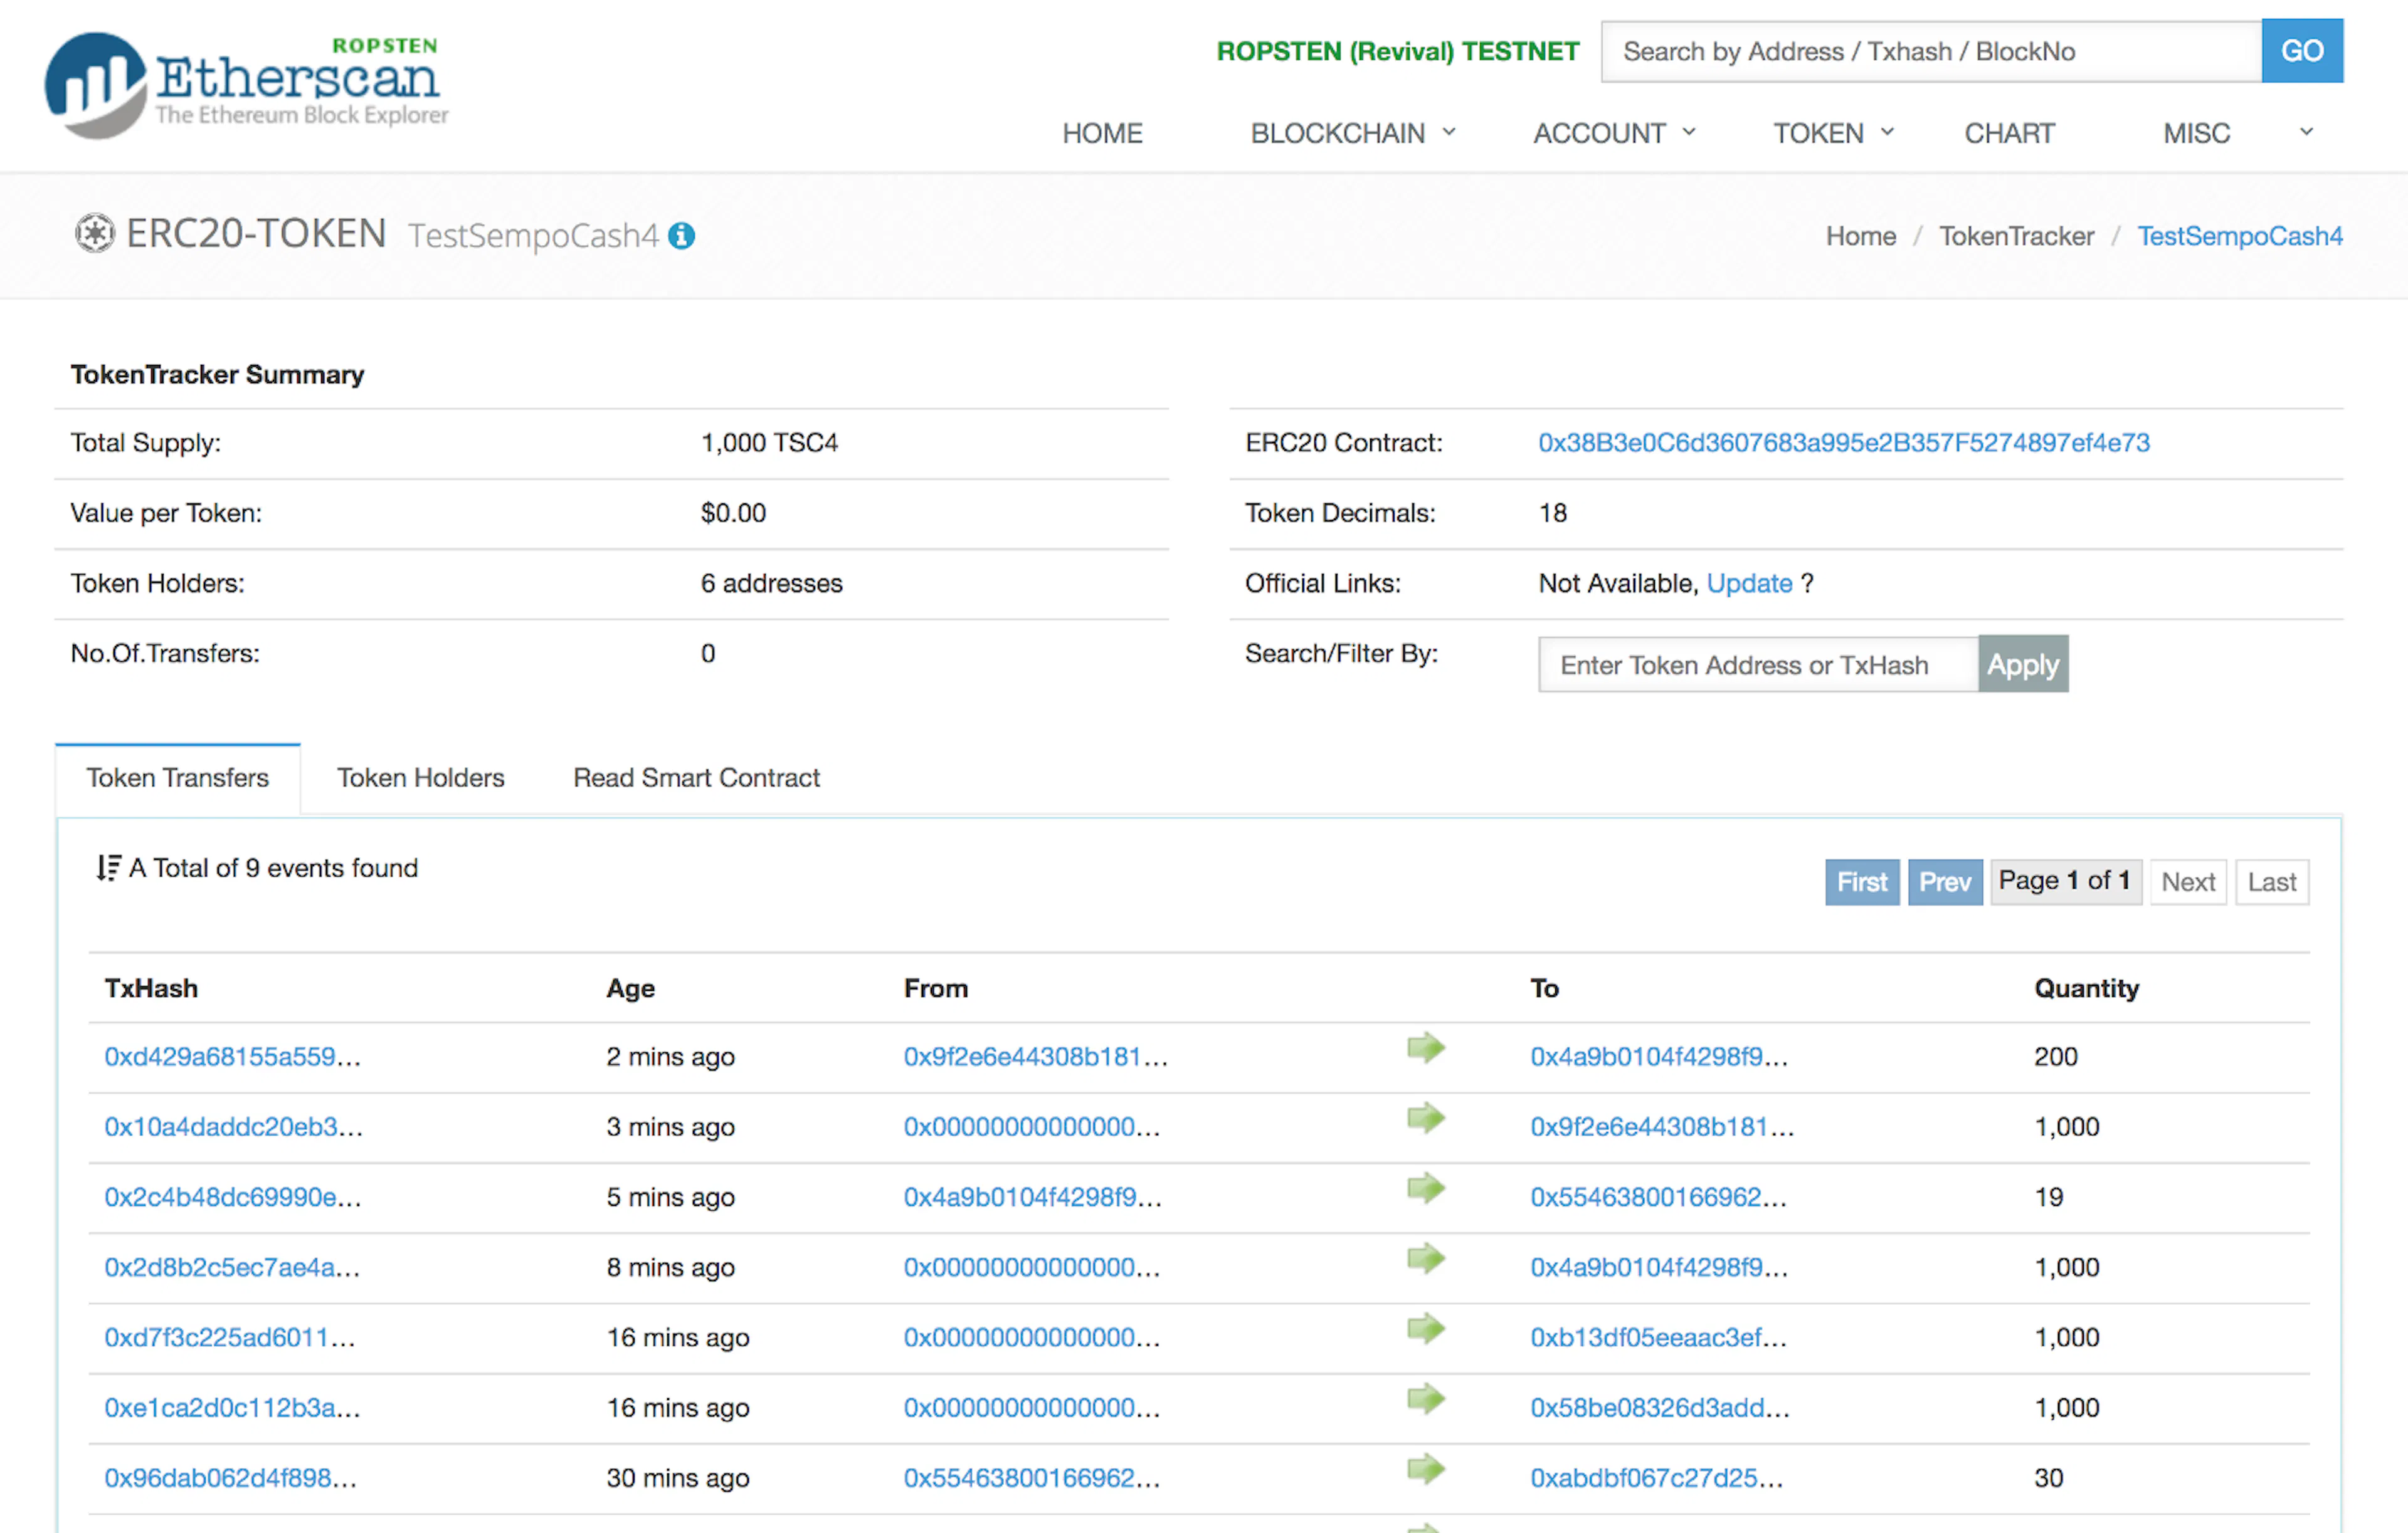Click the ERC20 token star icon
This screenshot has width=2408, height=1533.
(x=95, y=234)
